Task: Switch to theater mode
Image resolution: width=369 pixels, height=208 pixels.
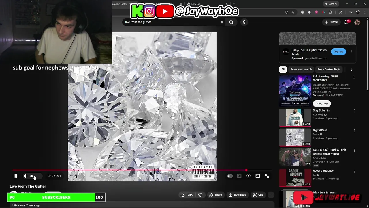Action: coord(258,176)
